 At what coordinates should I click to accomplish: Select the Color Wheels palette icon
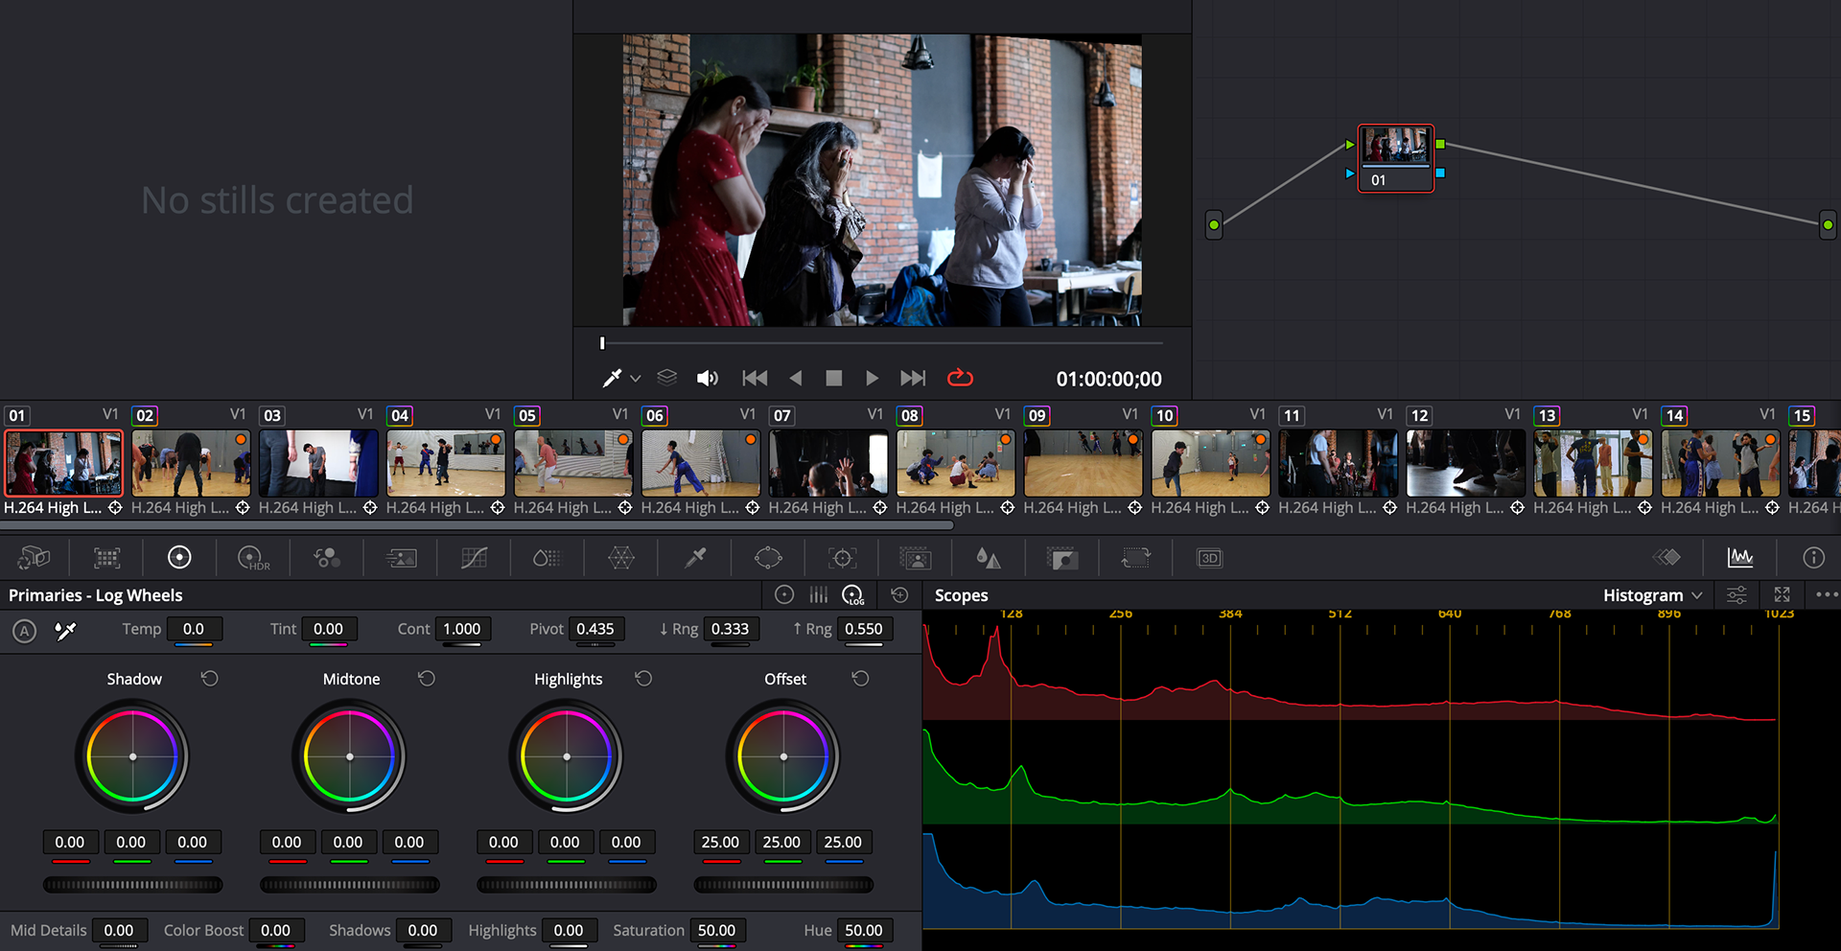tap(179, 558)
